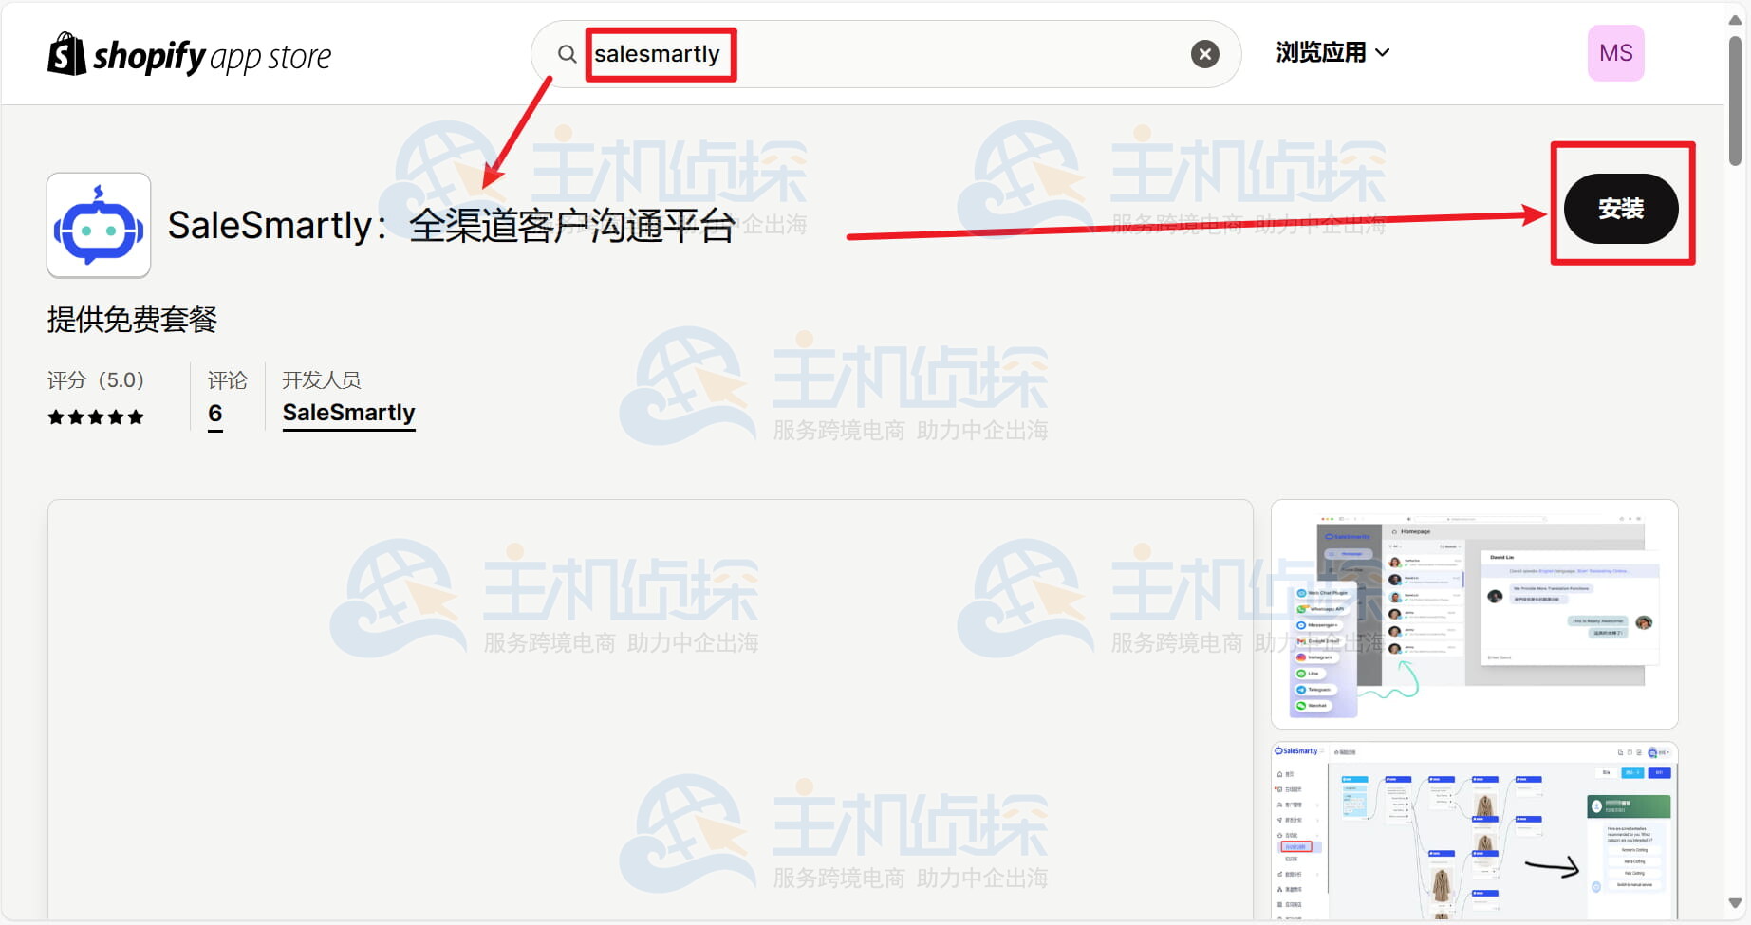The image size is (1751, 925).
Task: Click the black 安装 install button
Action: point(1621,208)
